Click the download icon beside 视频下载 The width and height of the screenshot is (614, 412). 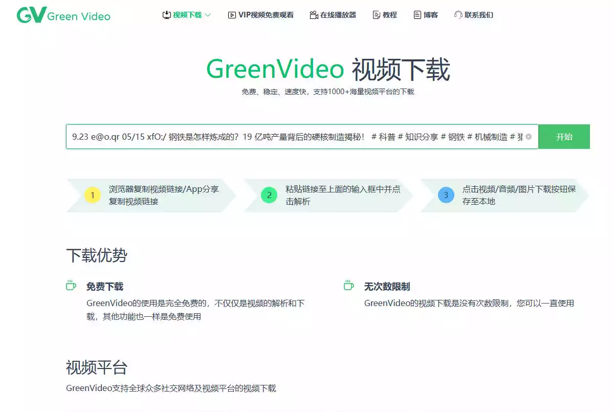pyautogui.click(x=167, y=15)
